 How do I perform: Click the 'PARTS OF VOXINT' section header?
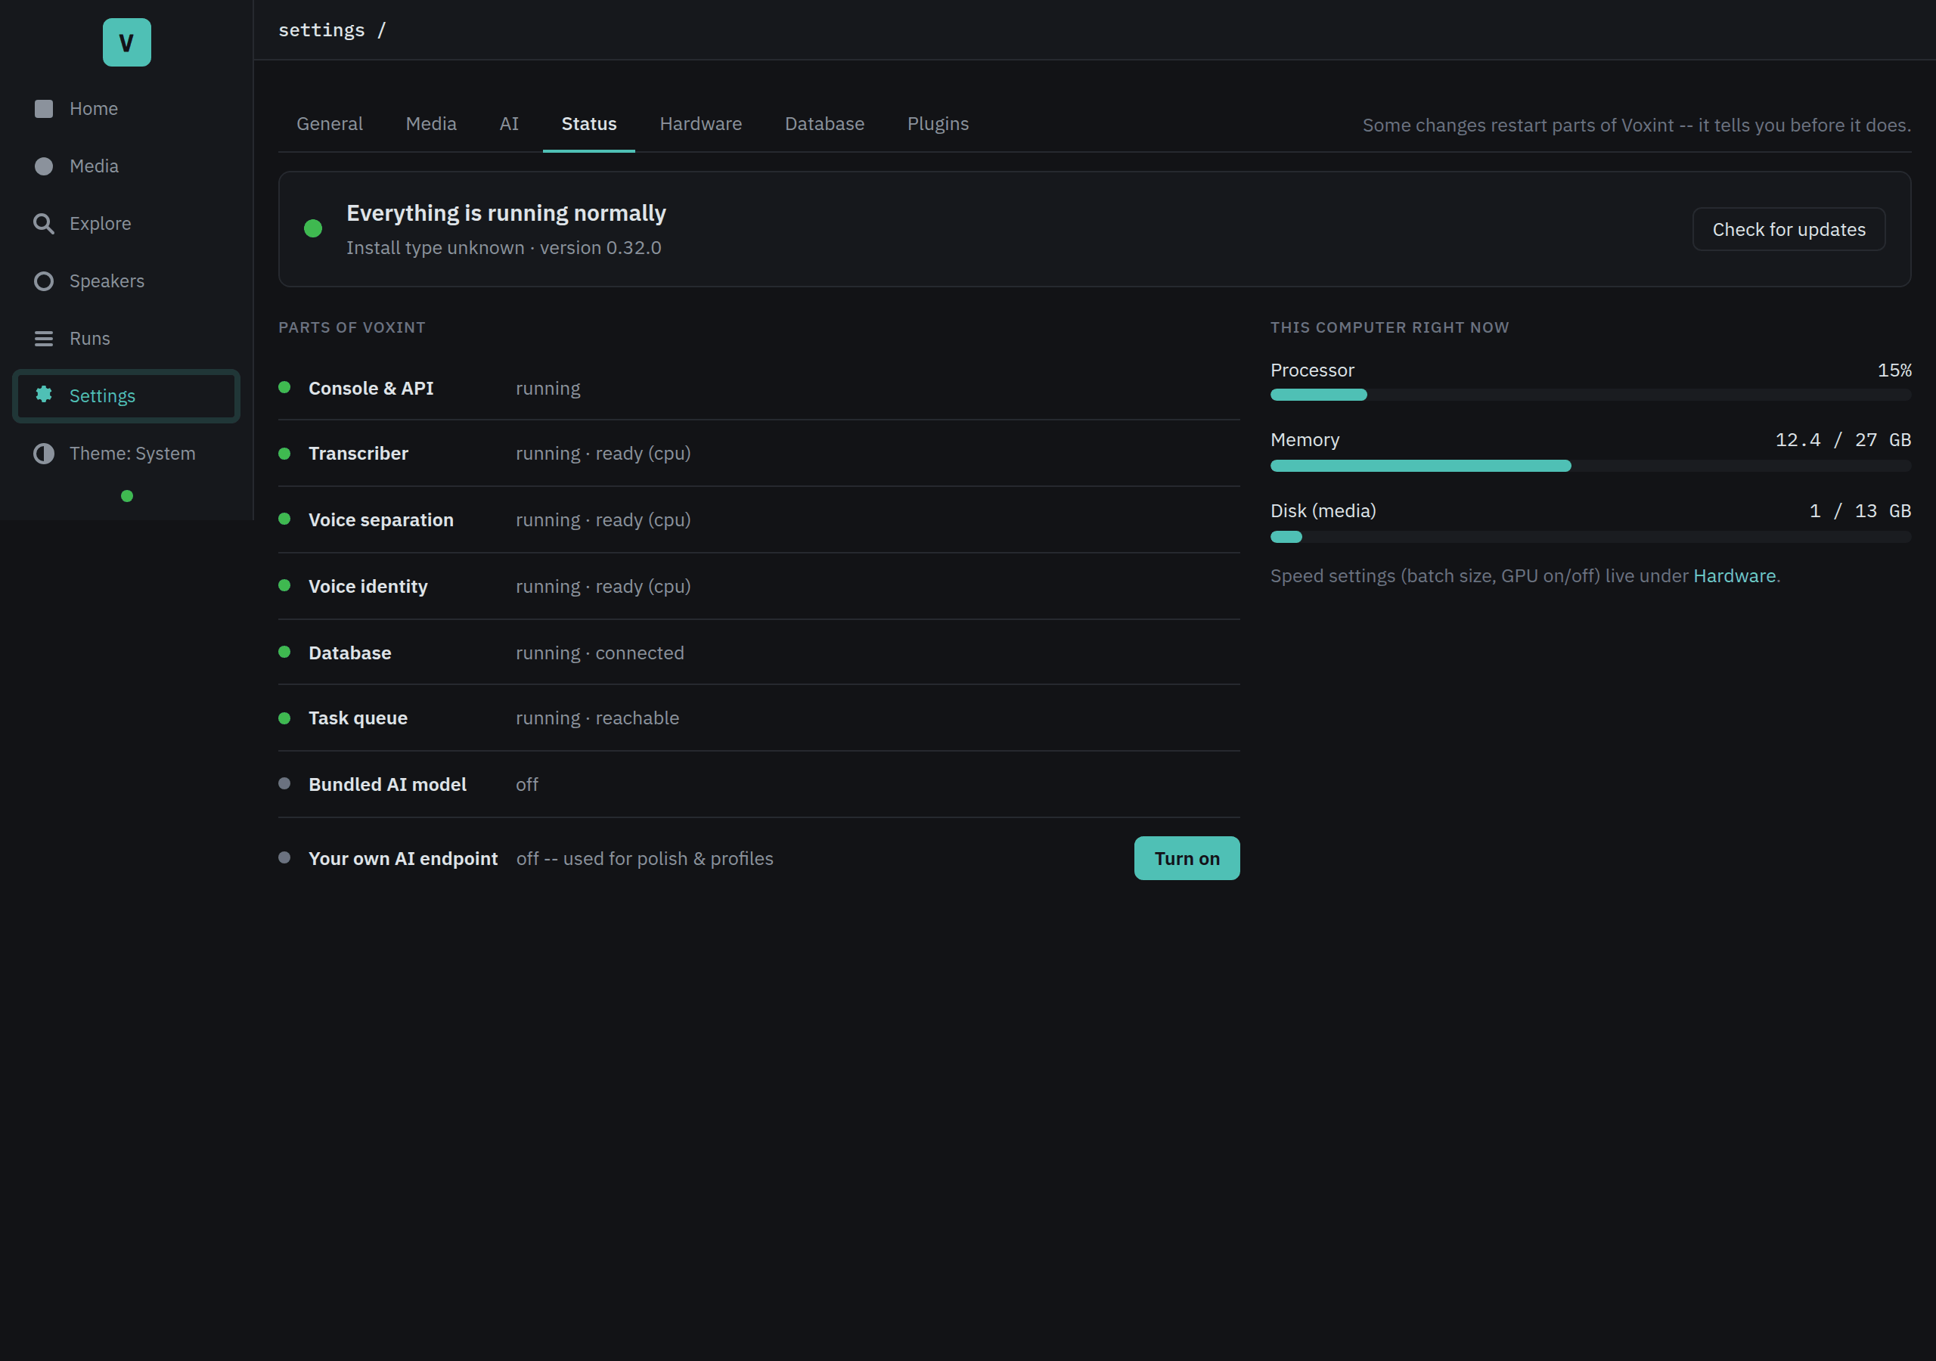click(352, 327)
